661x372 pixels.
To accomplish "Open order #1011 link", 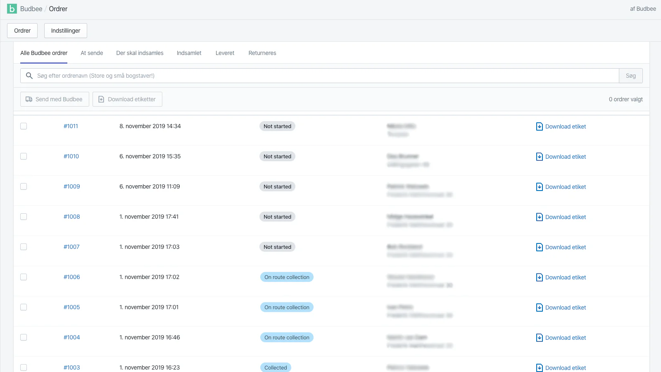I will pyautogui.click(x=71, y=126).
